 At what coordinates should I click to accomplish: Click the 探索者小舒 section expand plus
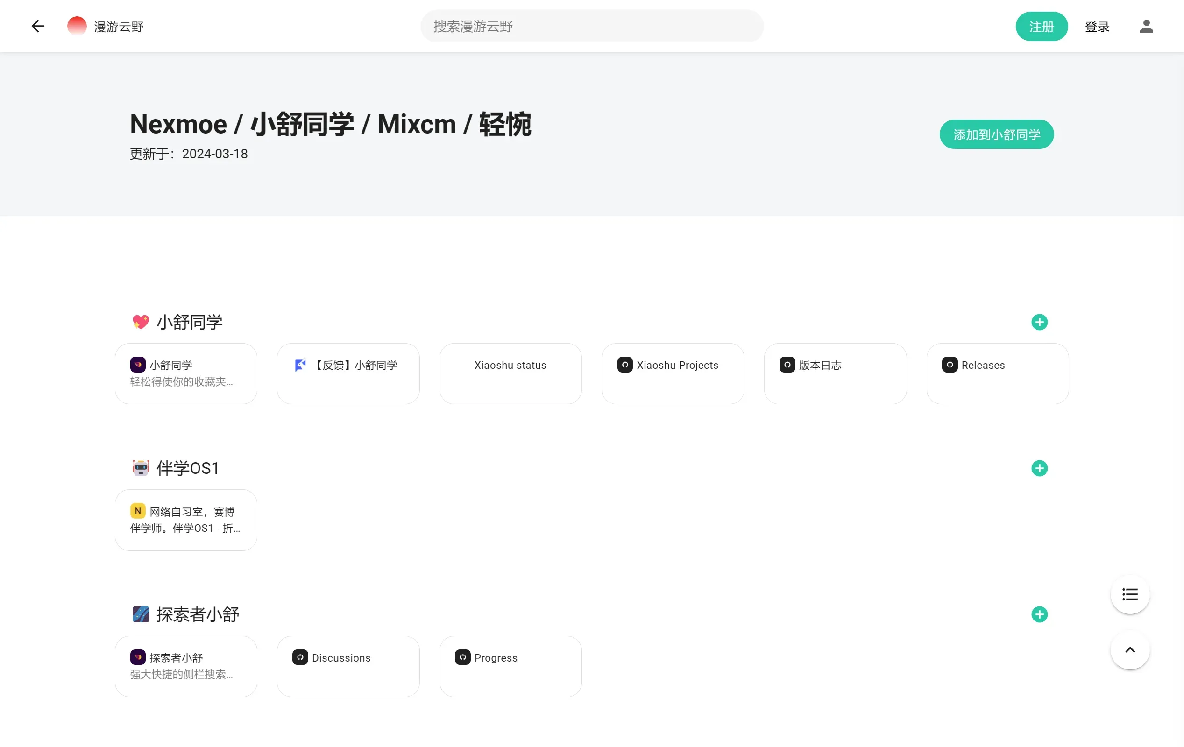pos(1039,614)
